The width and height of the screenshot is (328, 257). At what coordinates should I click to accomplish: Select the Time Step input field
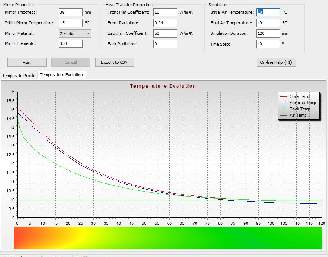pyautogui.click(x=268, y=44)
